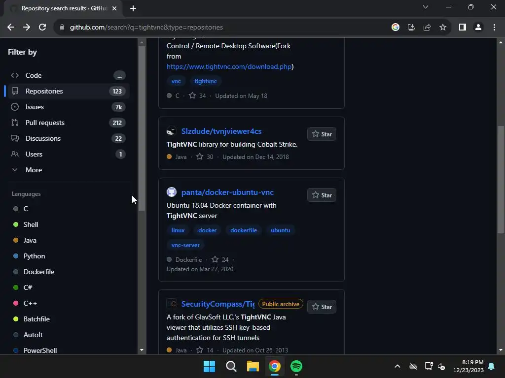The width and height of the screenshot is (505, 378).
Task: Click the linux topic tag
Action: (178, 230)
